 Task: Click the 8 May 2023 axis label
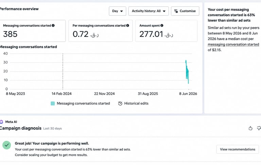[x=15, y=94]
